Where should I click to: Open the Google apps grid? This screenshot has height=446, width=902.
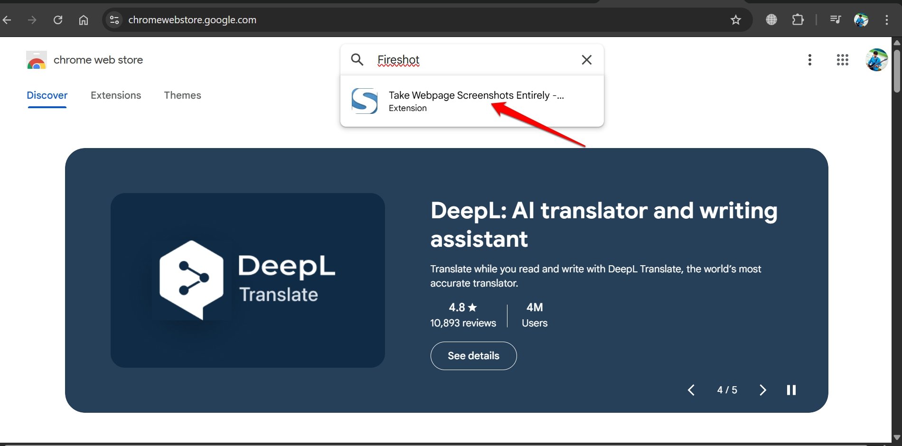pyautogui.click(x=843, y=60)
